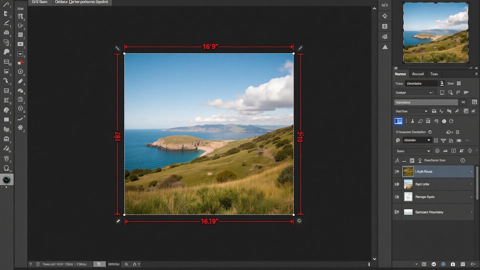Toggle visibility icon beside the Kyet Unlor layer
This screenshot has width=480, height=270.
pyautogui.click(x=397, y=184)
